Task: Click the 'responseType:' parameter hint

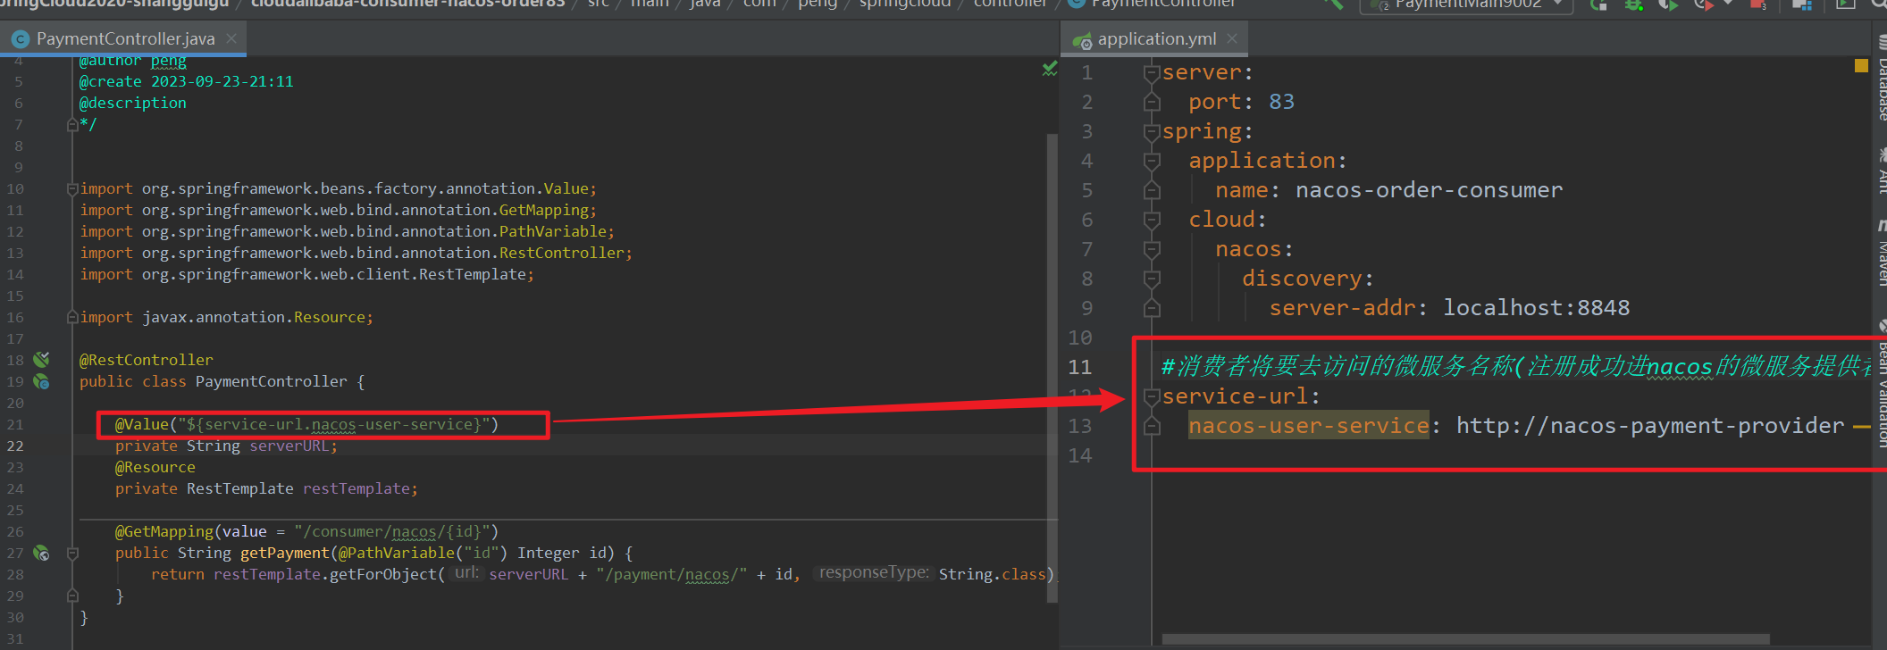Action: pyautogui.click(x=874, y=573)
